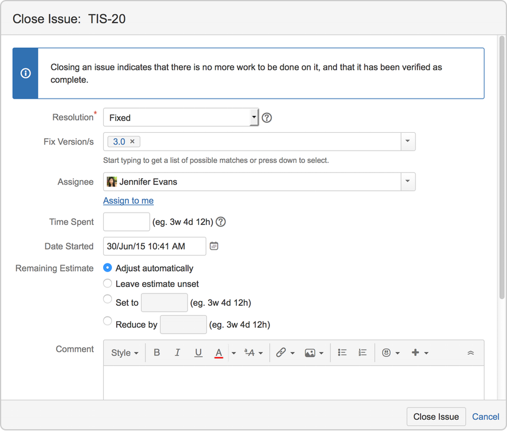Image resolution: width=507 pixels, height=431 pixels.
Task: Click the insert link icon
Action: (x=281, y=352)
